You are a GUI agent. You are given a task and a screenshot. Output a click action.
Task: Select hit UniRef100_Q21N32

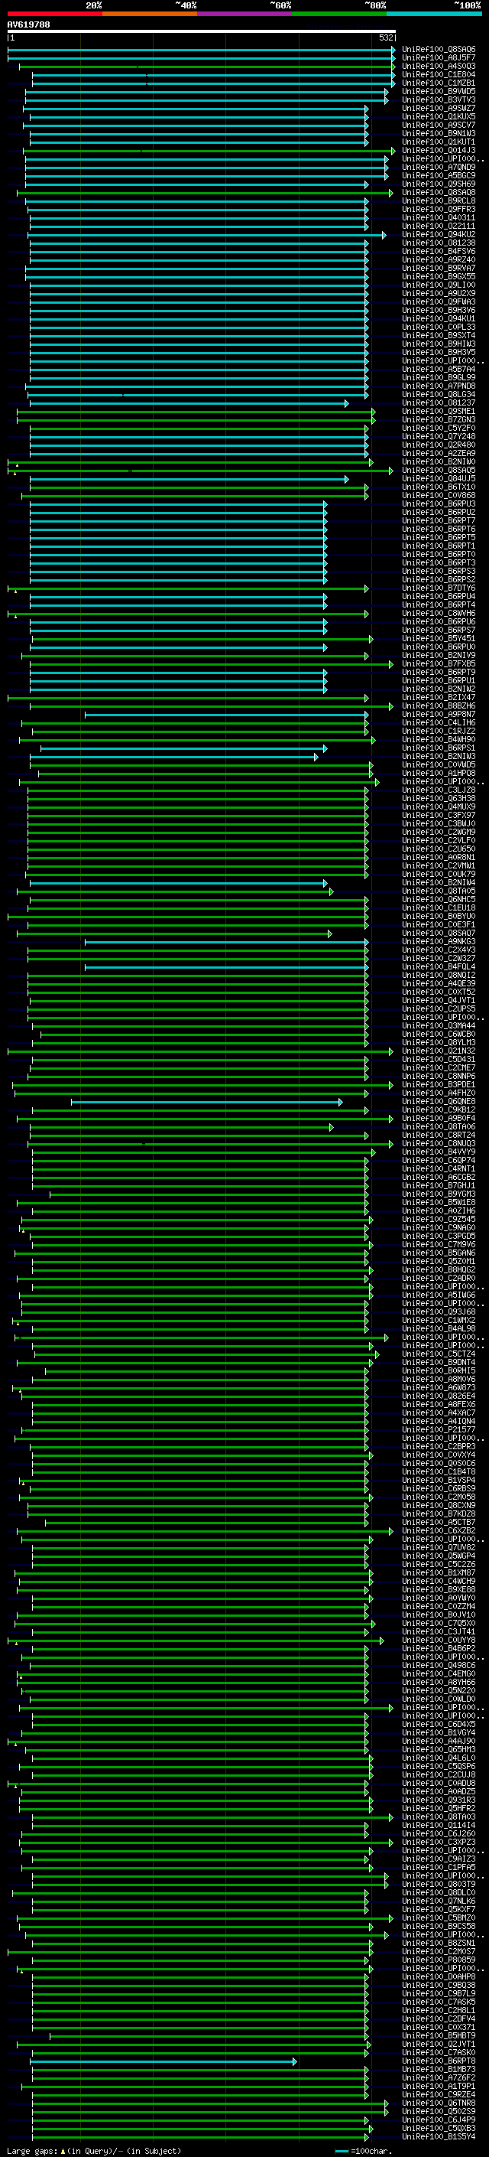coord(439,1051)
